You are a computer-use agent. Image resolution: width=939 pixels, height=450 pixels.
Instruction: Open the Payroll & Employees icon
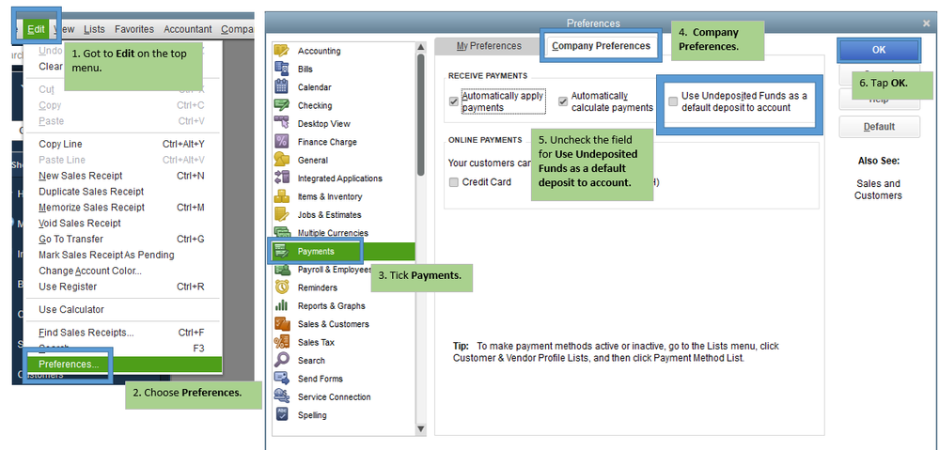click(x=281, y=270)
